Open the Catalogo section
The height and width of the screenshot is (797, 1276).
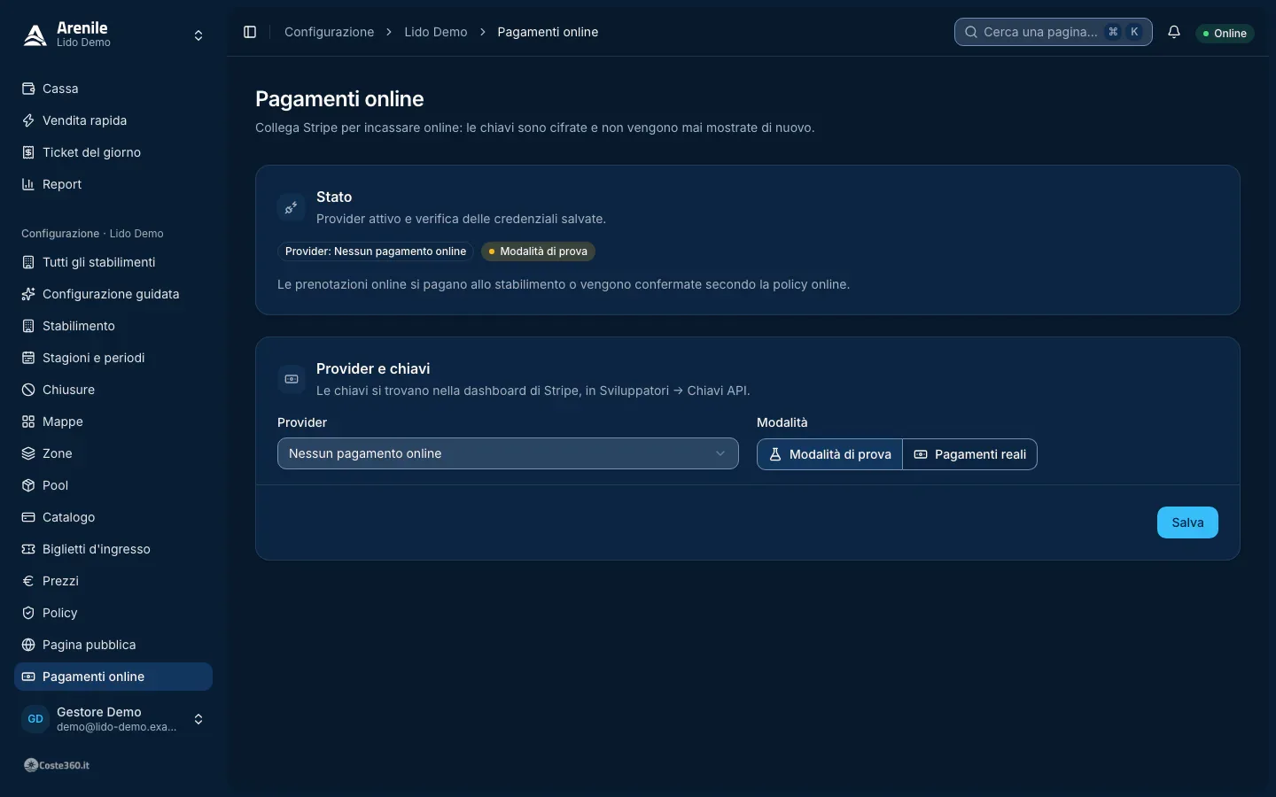coord(113,517)
